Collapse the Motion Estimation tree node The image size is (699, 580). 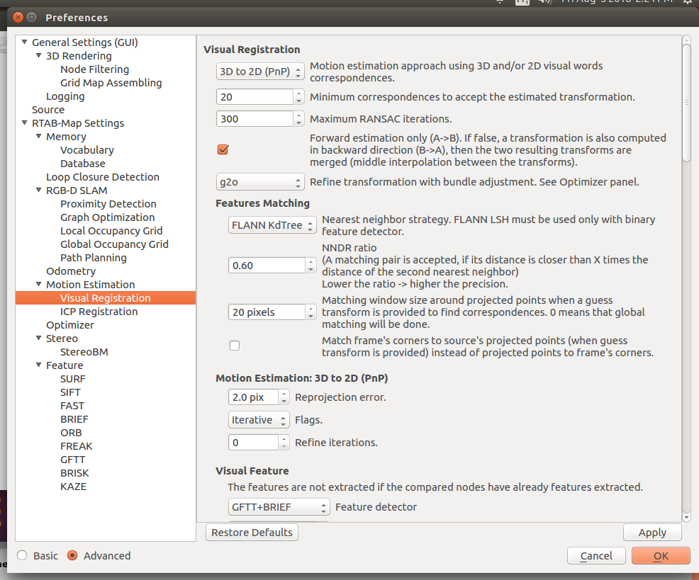[x=40, y=285]
